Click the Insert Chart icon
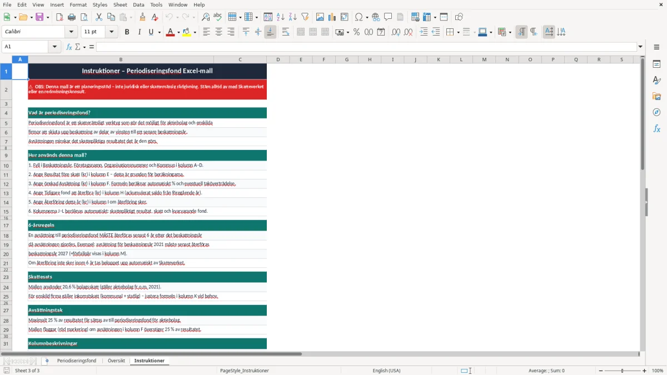The image size is (667, 375). coord(332,17)
